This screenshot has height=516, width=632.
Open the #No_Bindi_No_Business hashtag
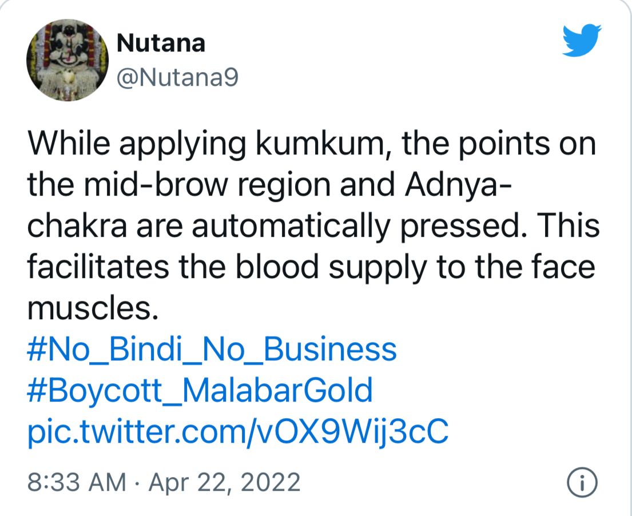pyautogui.click(x=212, y=349)
